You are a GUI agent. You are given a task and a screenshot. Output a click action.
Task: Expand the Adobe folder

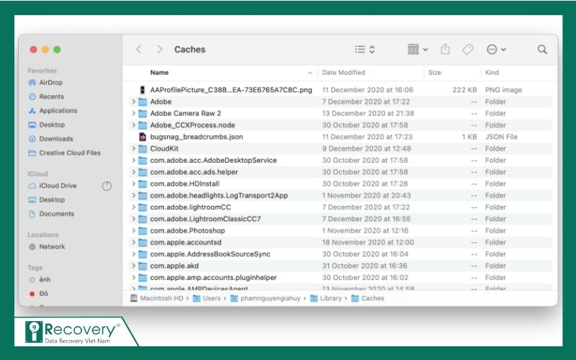pos(134,102)
